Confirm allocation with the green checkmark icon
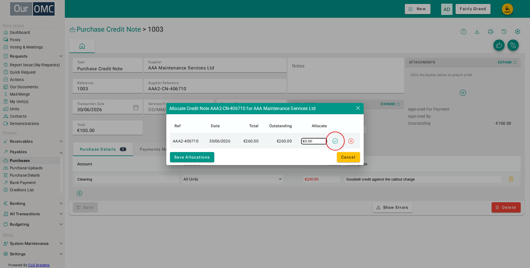Viewport: 530px width, 268px height. click(x=335, y=141)
